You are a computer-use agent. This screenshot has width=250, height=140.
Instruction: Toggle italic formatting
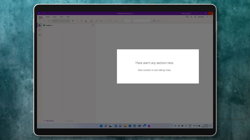[x=77, y=21]
